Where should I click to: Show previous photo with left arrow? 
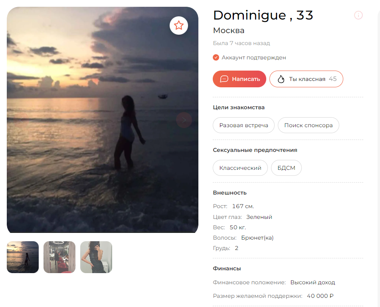(21, 120)
